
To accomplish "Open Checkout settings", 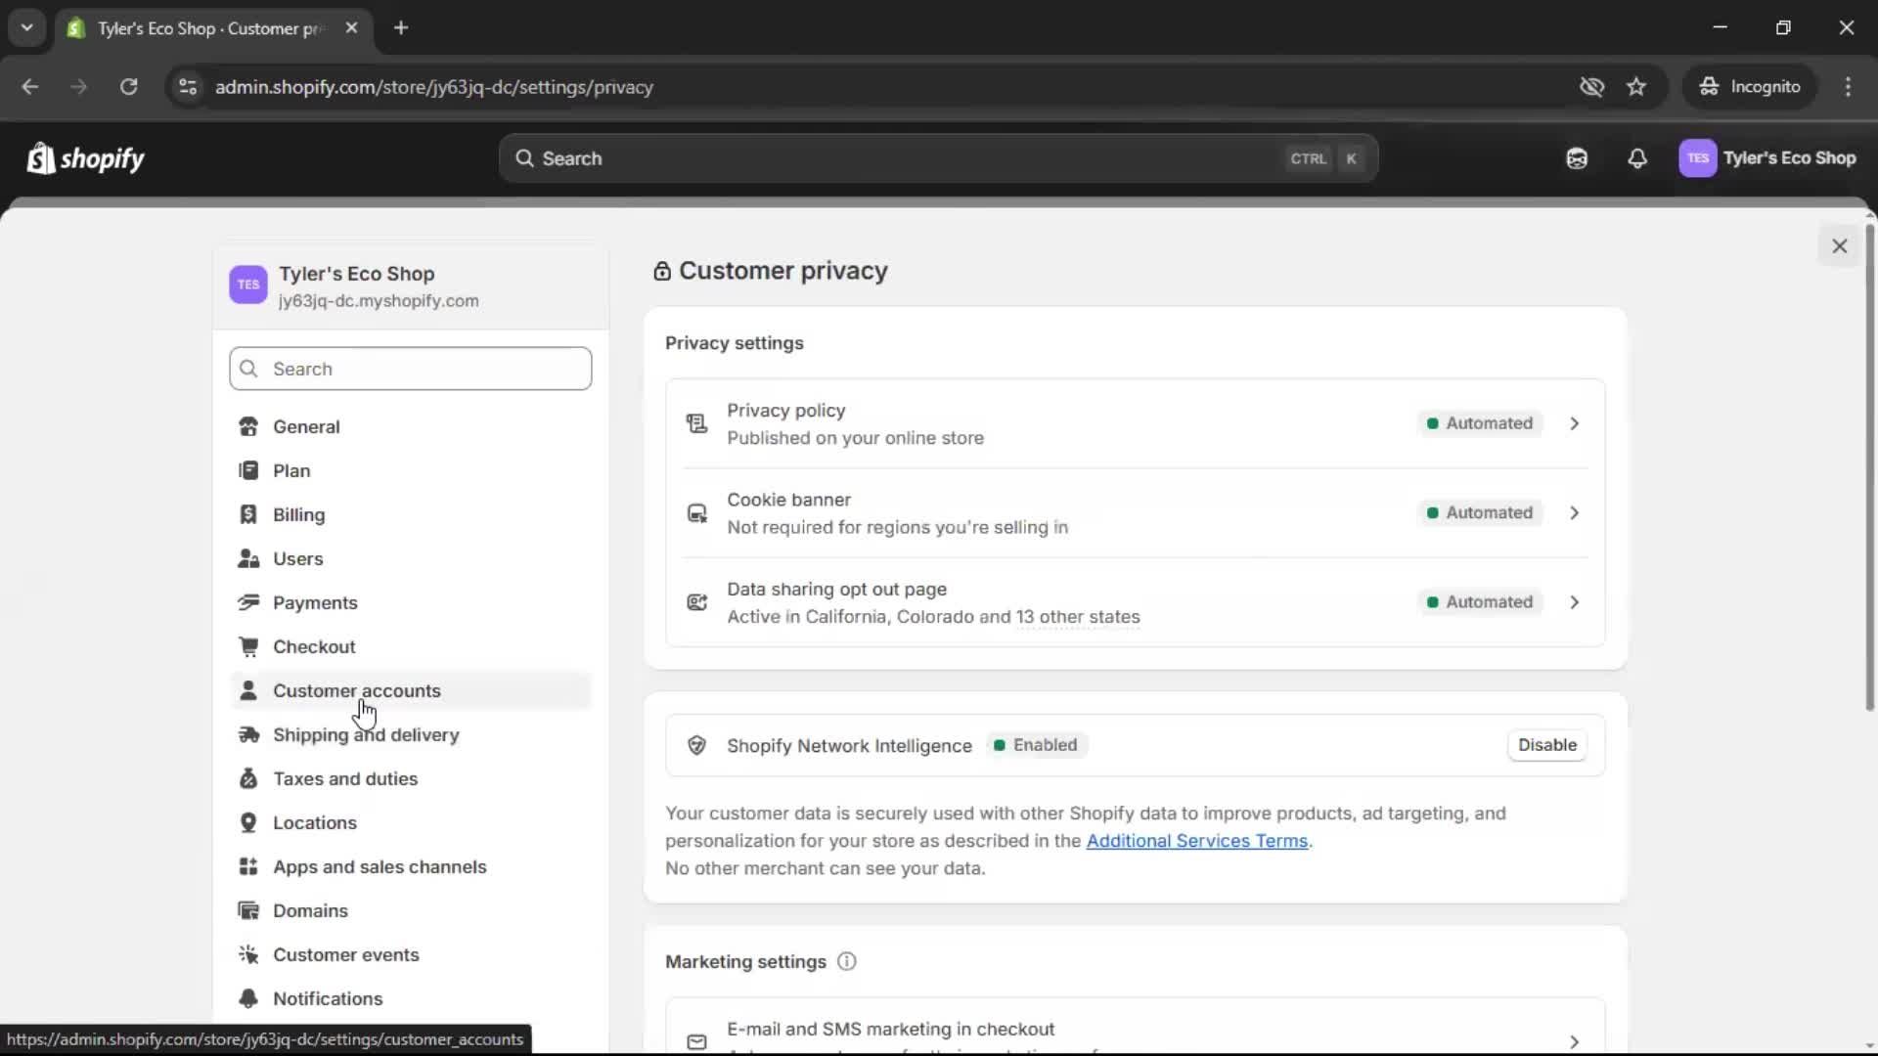I will click(x=410, y=646).
